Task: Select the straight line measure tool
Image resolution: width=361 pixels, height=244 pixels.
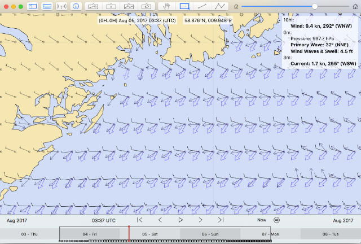Action: [202, 6]
